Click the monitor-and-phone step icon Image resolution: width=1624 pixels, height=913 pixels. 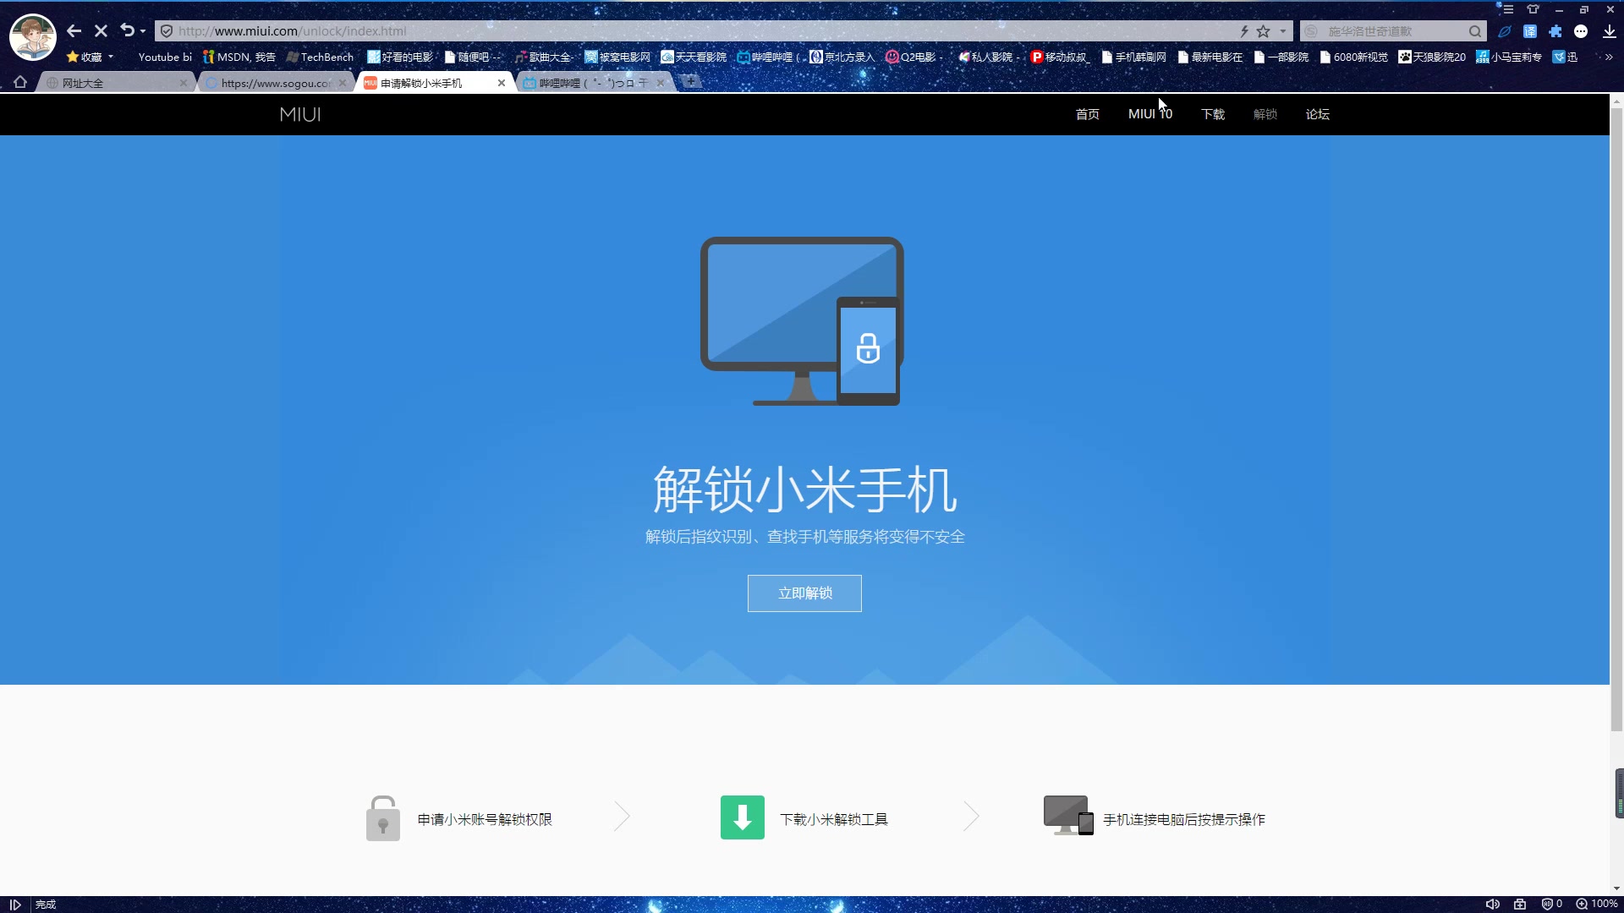tap(1069, 816)
